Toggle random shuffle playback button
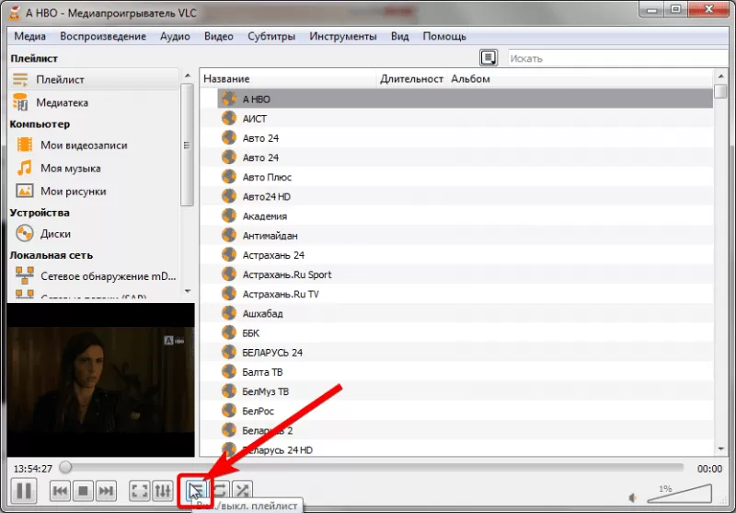736x513 pixels. pos(242,490)
